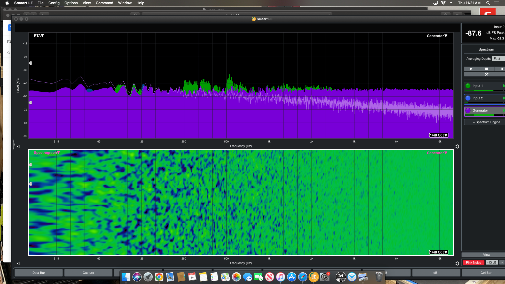505x284 pixels.
Task: Start measurement with the play button
Action: [471, 69]
